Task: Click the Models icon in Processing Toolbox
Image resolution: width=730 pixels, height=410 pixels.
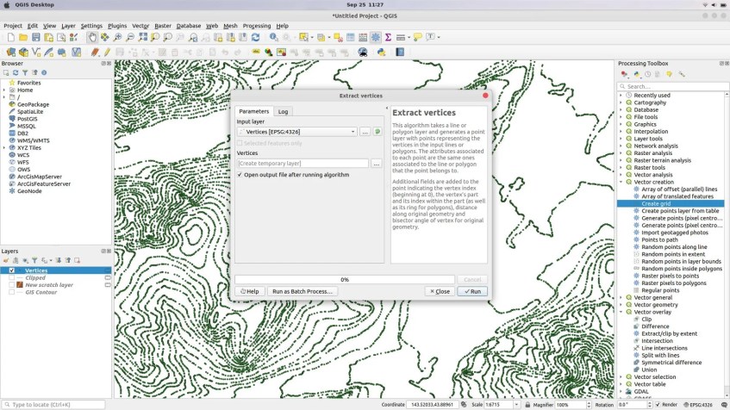Action: (x=624, y=74)
